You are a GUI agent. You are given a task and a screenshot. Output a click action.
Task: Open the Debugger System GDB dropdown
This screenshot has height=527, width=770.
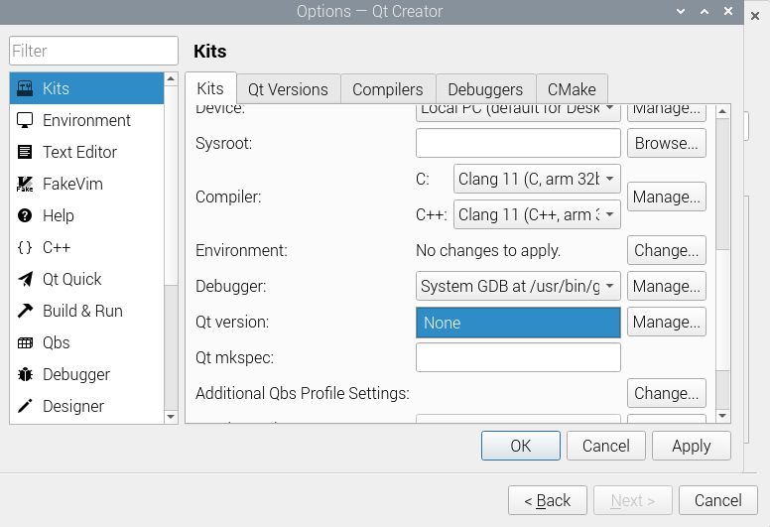518,286
